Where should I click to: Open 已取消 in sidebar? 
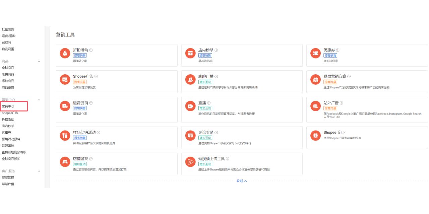(x=6, y=43)
